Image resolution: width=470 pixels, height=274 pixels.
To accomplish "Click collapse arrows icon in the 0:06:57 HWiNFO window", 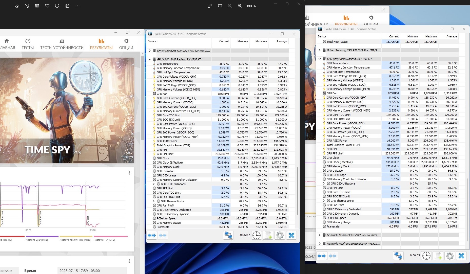I will point(163,235).
